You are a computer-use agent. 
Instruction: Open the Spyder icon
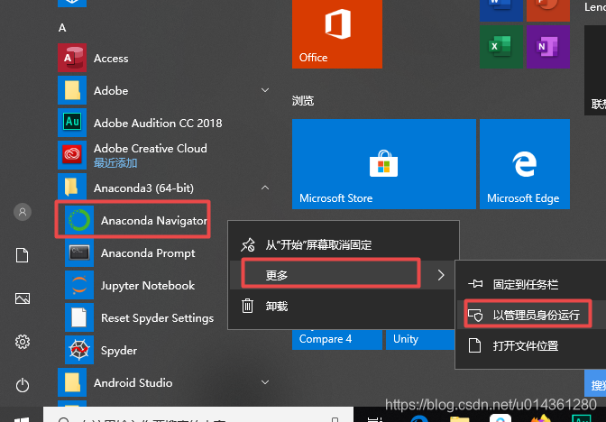point(79,350)
